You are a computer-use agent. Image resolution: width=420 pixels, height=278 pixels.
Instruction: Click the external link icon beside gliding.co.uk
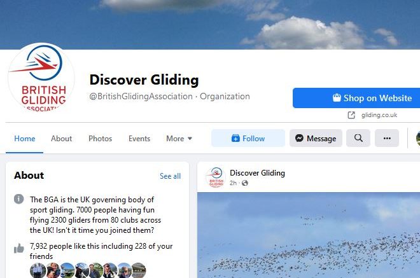(351, 115)
